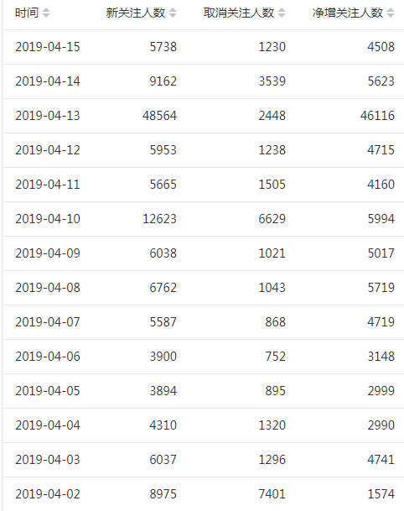Click net increase value 2999
This screenshot has height=511, width=404.
point(381,391)
